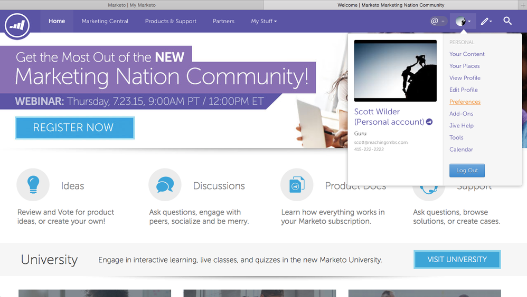Click the University heading
This screenshot has width=527, height=297.
click(50, 260)
